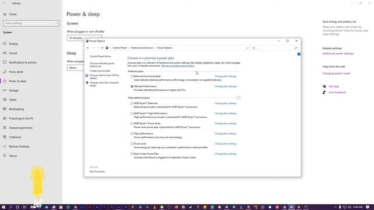Open Task View on taskbar
Viewport: 374px width, 210px height.
[25, 207]
